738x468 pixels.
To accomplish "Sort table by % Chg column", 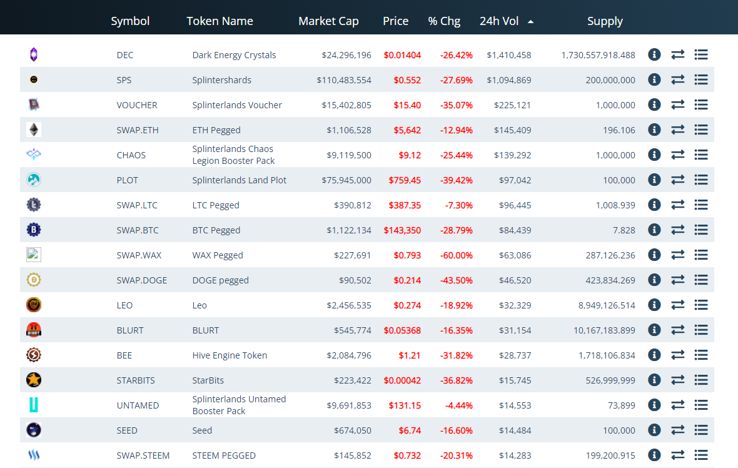I will pyautogui.click(x=444, y=21).
